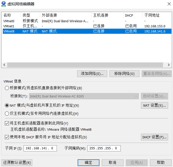Image resolution: width=173 pixels, height=167 pixels.
Task: Close the Virtual Network Editor dialog
Action: [169, 4]
